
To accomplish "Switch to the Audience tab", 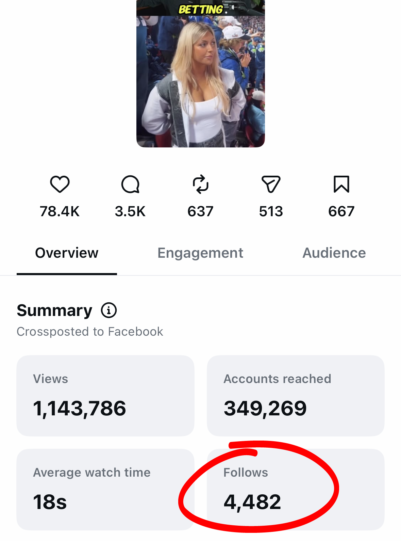I will [x=334, y=253].
